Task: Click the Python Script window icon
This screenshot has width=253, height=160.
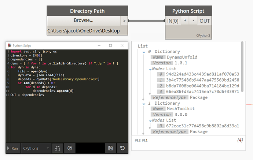Action: [10, 46]
